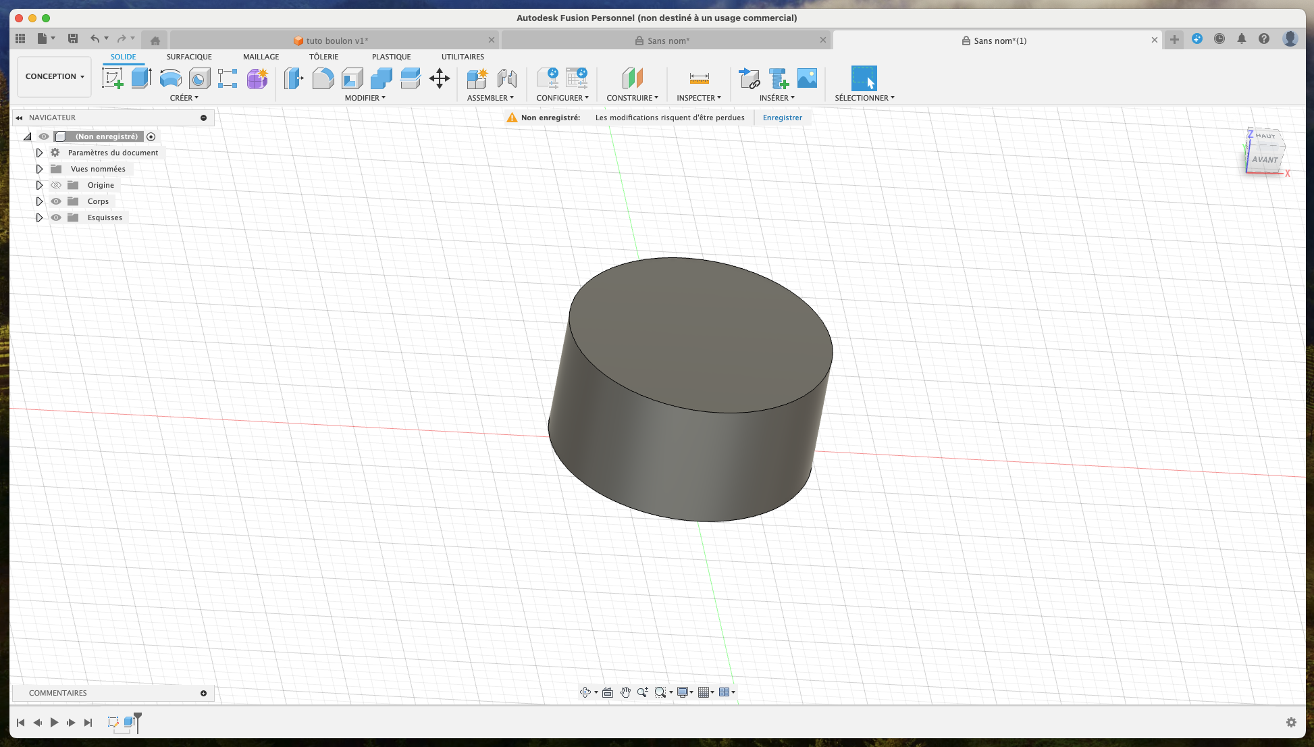Open the ASSEMBLER dropdown menu
The image size is (1314, 747).
pyautogui.click(x=490, y=98)
